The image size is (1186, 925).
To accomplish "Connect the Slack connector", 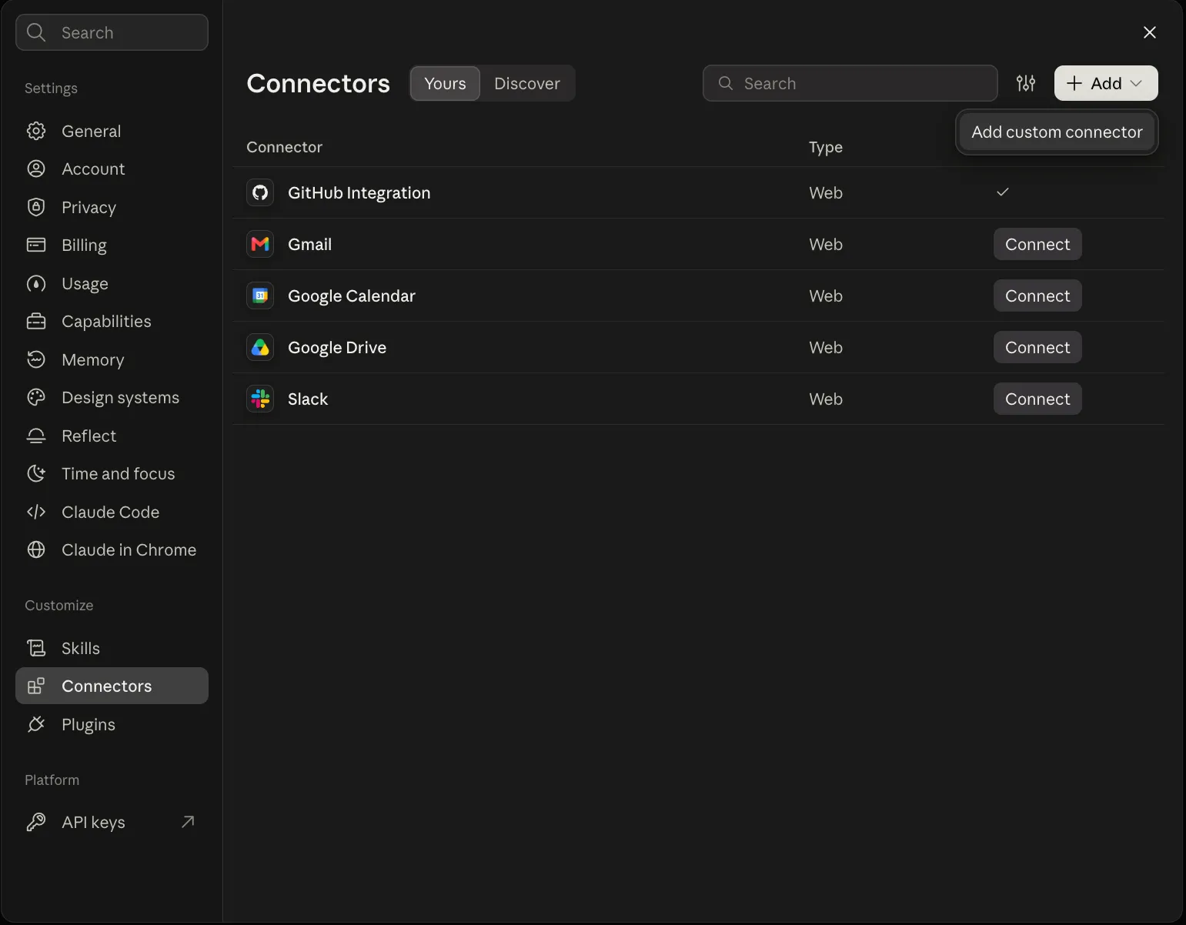I will (1037, 399).
